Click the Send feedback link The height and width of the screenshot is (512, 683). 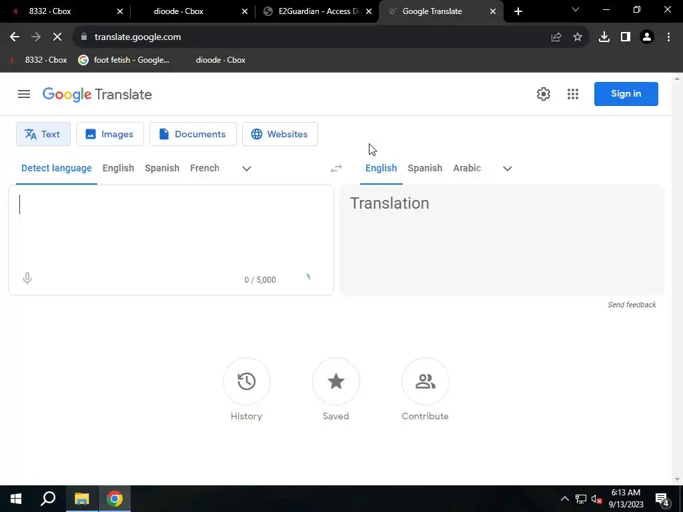pos(632,305)
